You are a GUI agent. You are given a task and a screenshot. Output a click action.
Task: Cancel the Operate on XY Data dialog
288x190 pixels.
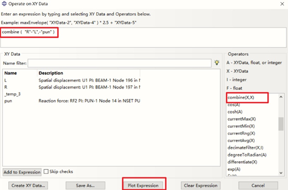point(258,186)
